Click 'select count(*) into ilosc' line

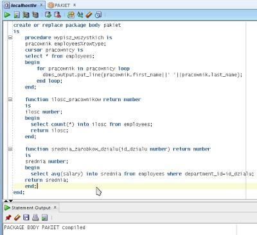click(91, 124)
